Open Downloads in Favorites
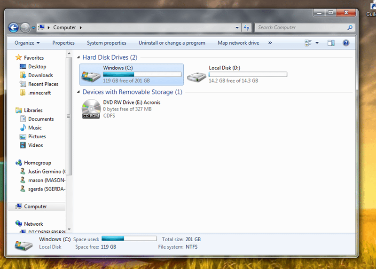Screen dimensions: 376x269 tap(40, 75)
